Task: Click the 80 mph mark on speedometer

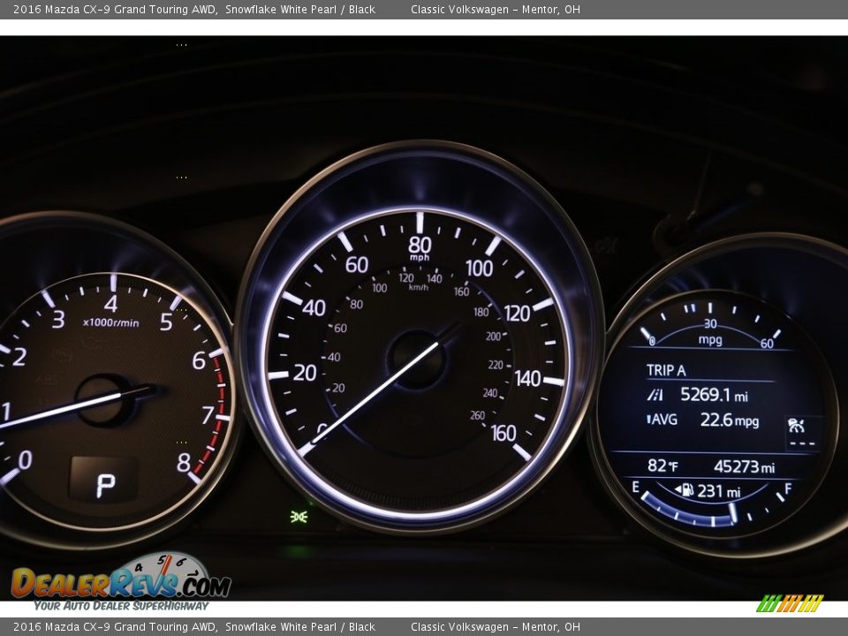Action: pyautogui.click(x=420, y=245)
